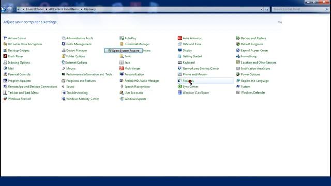This screenshot has width=331, height=186.
Task: Click the Avira Antivirus icon
Action: 179,38
